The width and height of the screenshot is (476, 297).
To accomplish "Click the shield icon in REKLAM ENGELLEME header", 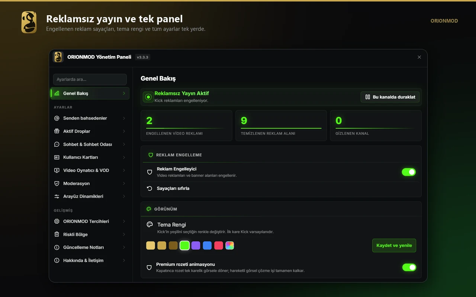I will tap(151, 155).
